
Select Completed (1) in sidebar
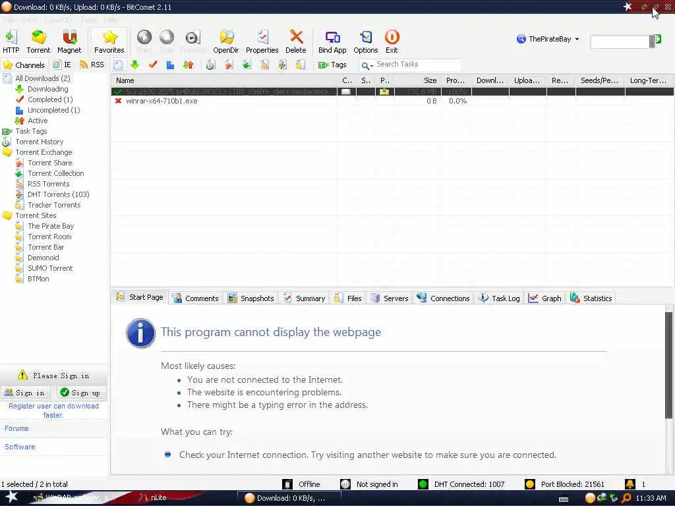pyautogui.click(x=50, y=99)
